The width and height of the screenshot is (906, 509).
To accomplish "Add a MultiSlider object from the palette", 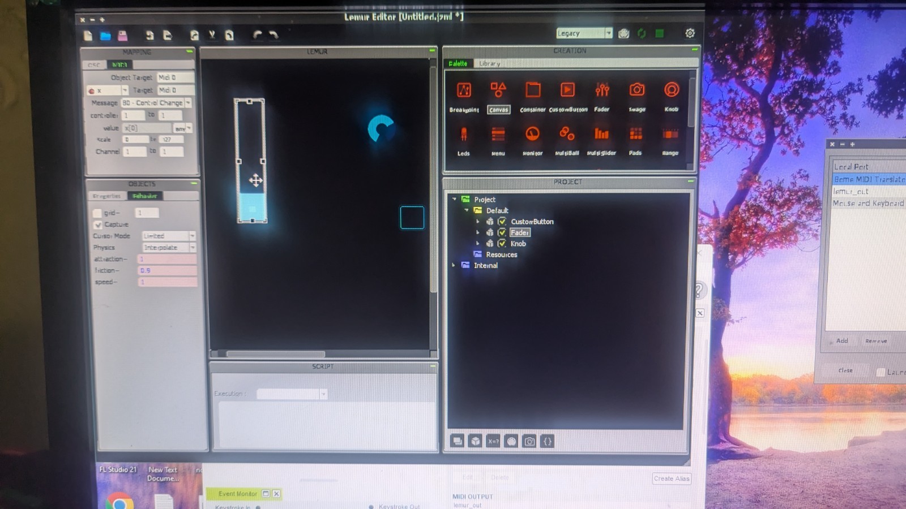I will pos(601,141).
